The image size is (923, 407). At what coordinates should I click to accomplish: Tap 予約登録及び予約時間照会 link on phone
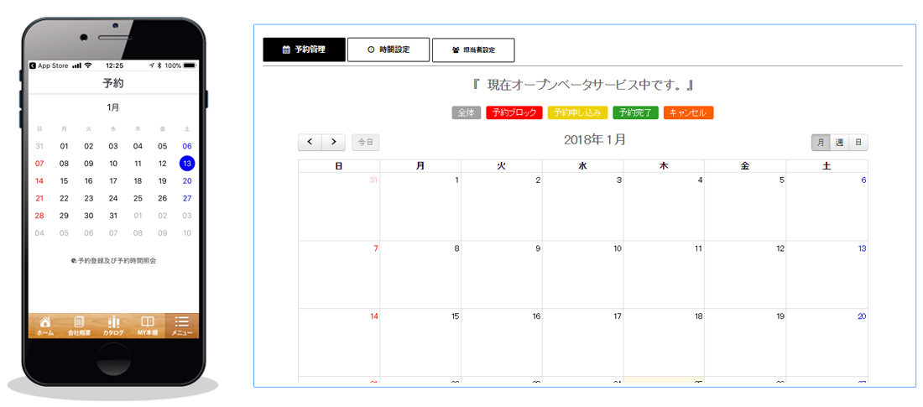113,261
